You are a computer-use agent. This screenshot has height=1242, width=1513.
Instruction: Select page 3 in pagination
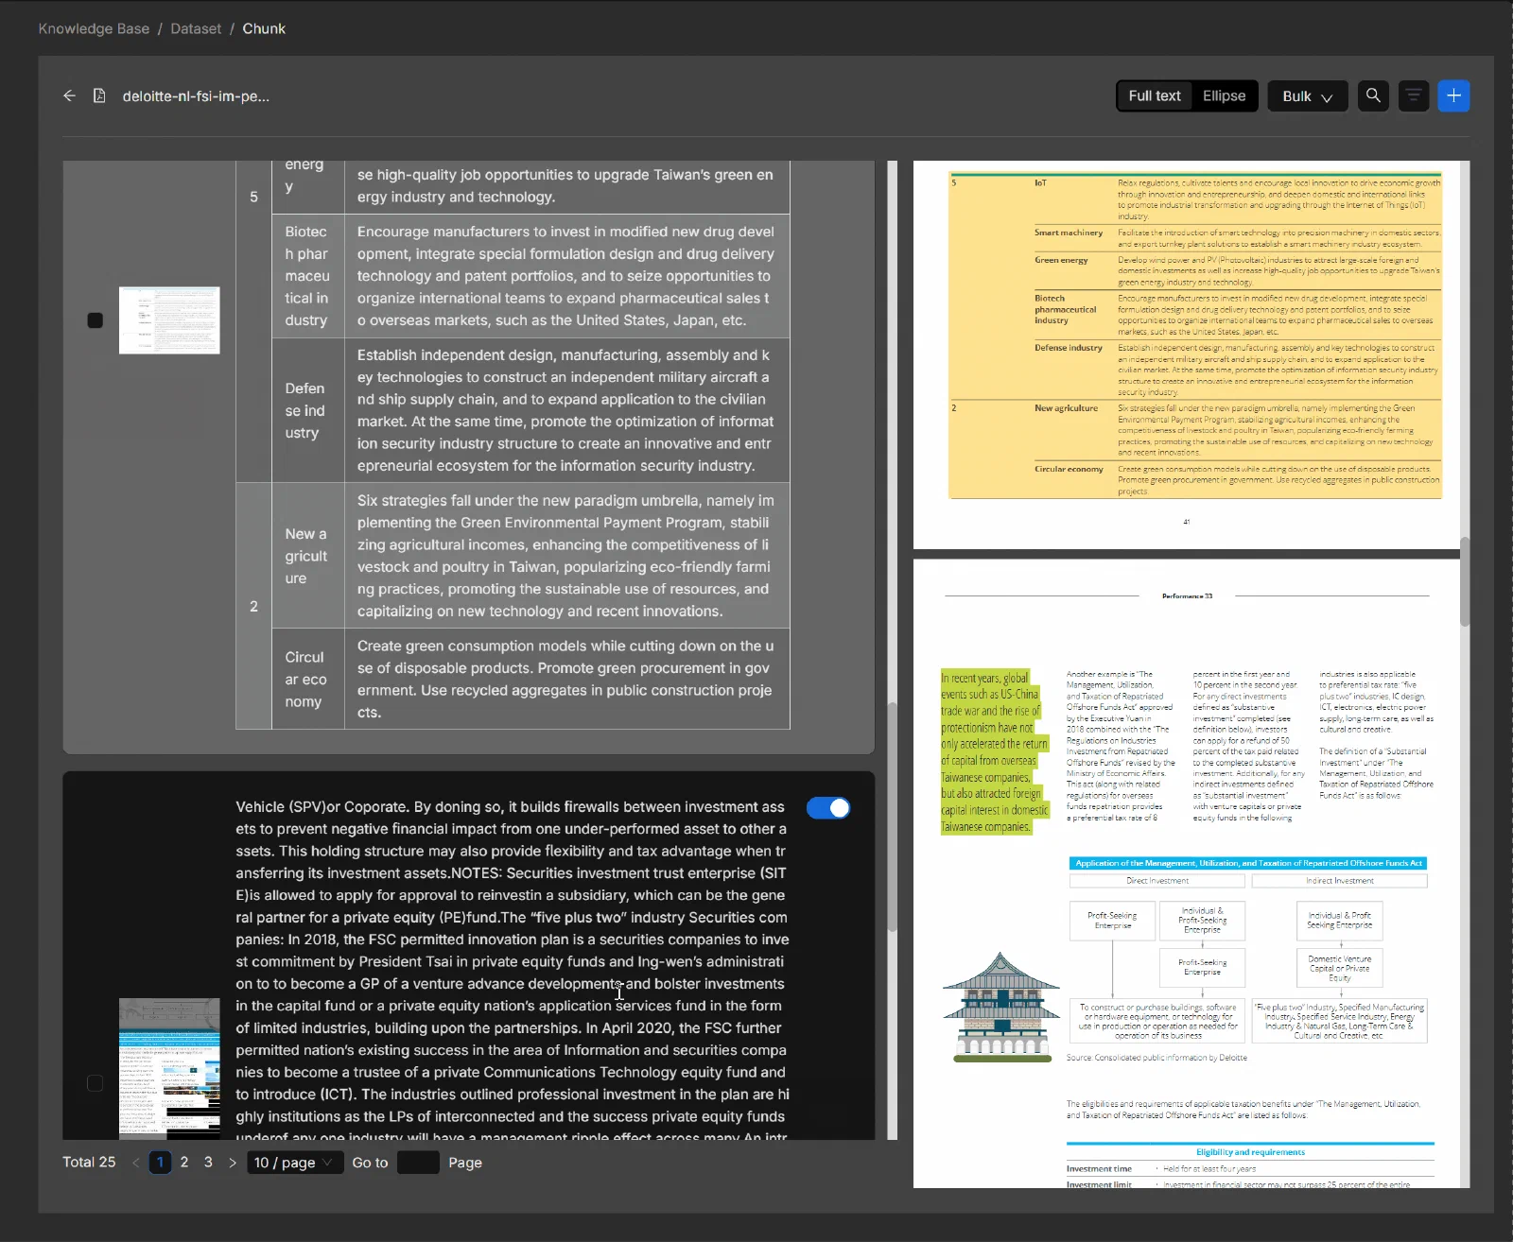[208, 1163]
